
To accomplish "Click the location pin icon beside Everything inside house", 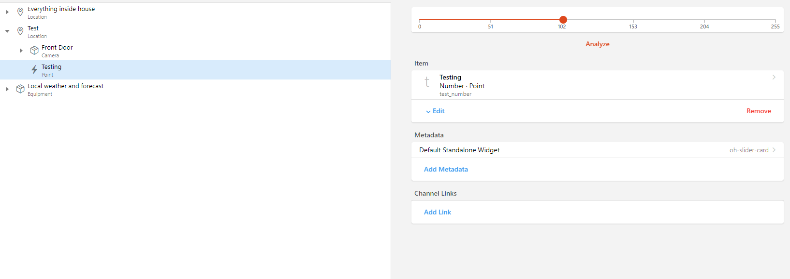I will pyautogui.click(x=20, y=12).
